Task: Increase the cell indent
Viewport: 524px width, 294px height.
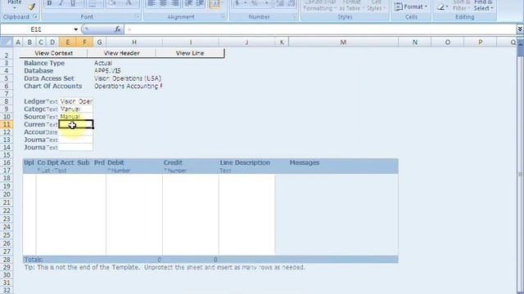Action: click(200, 3)
